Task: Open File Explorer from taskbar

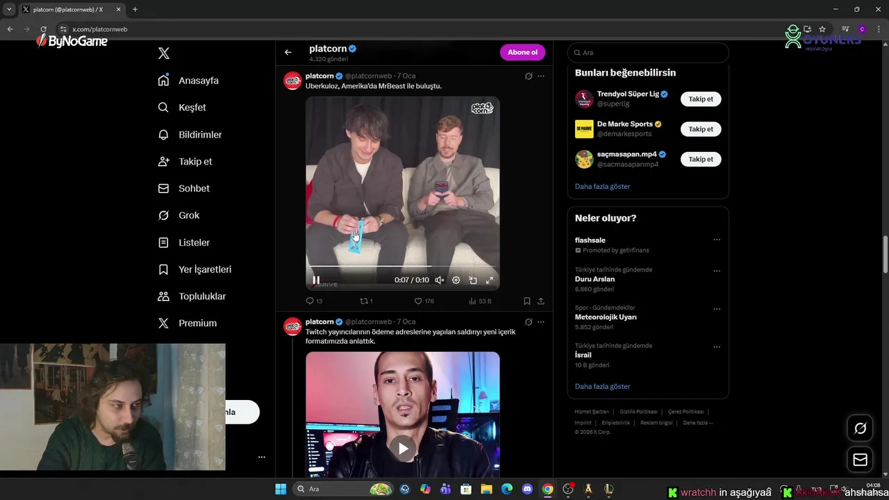Action: [x=486, y=489]
